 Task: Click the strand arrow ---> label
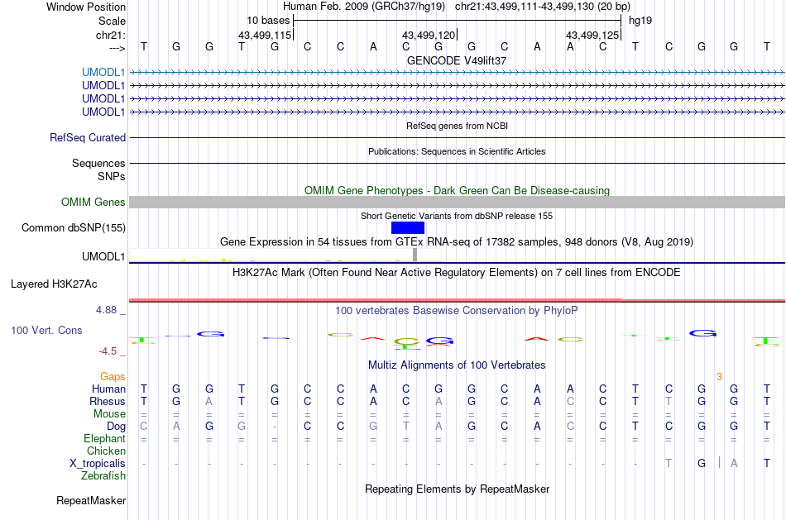(x=117, y=48)
